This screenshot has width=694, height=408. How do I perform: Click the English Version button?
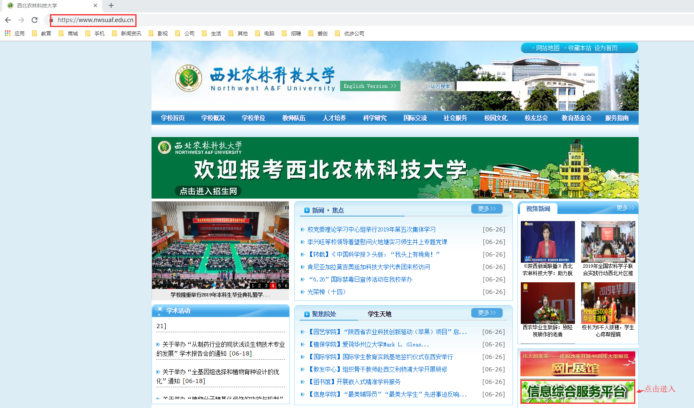pyautogui.click(x=370, y=86)
